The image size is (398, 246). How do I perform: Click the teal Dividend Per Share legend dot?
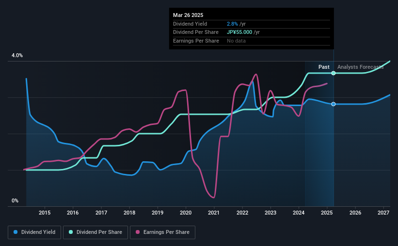71,232
